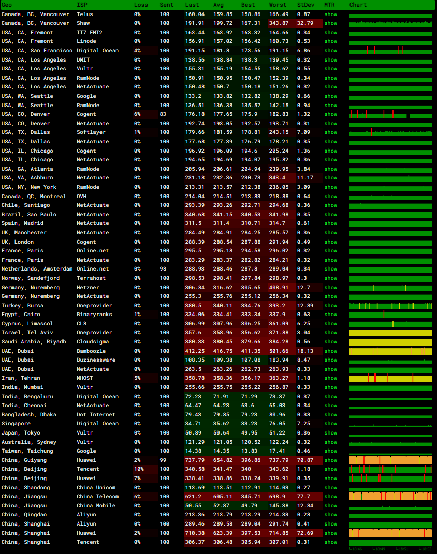
Task: Open MTR show link for OVH Montreal
Action: [330, 197]
